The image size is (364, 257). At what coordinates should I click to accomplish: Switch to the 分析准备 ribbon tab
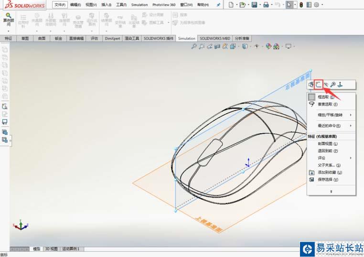pos(242,38)
